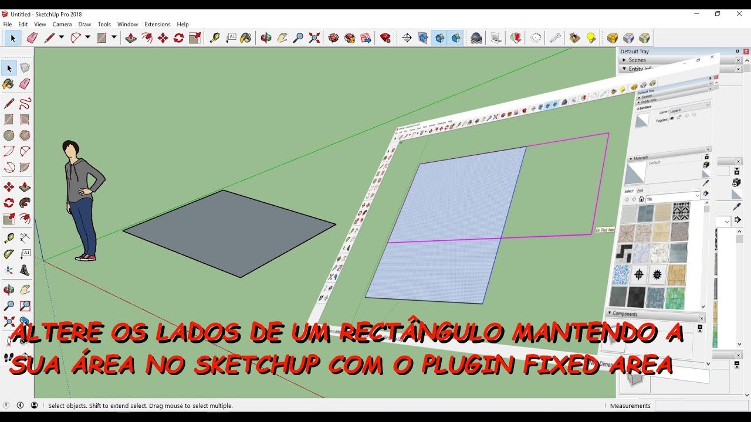Viewport: 751px width, 422px height.
Task: Select the Make Component tool in left toolbar
Action: pos(25,68)
